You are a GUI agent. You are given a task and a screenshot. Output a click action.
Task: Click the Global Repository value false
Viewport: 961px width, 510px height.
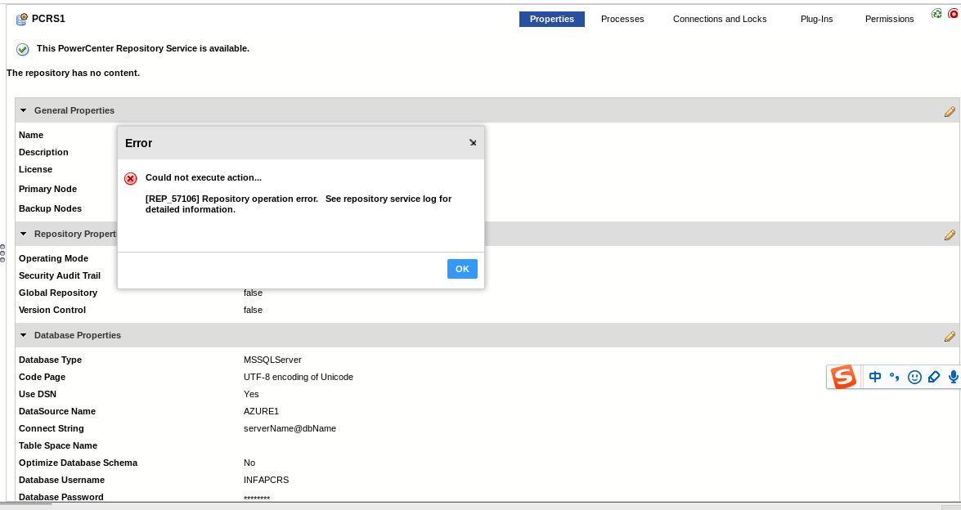click(x=253, y=293)
